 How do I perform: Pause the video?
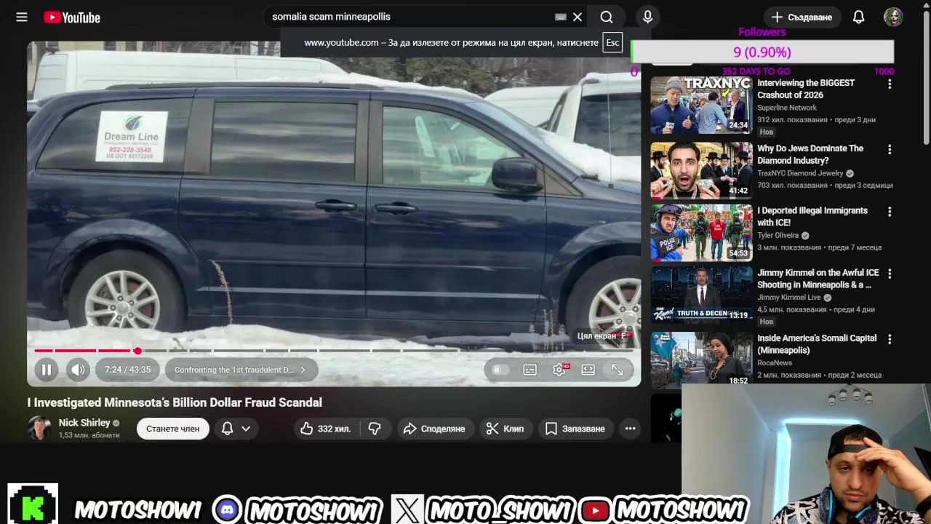click(46, 370)
